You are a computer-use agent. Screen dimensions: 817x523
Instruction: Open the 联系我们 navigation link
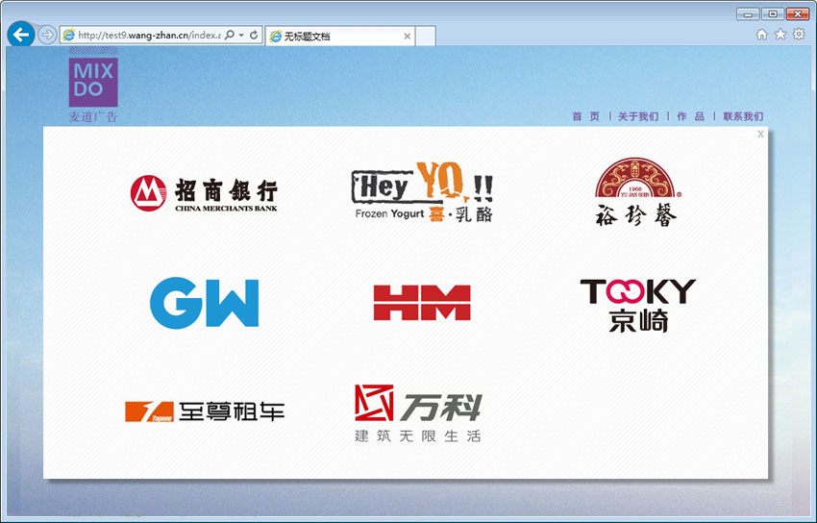[x=743, y=116]
